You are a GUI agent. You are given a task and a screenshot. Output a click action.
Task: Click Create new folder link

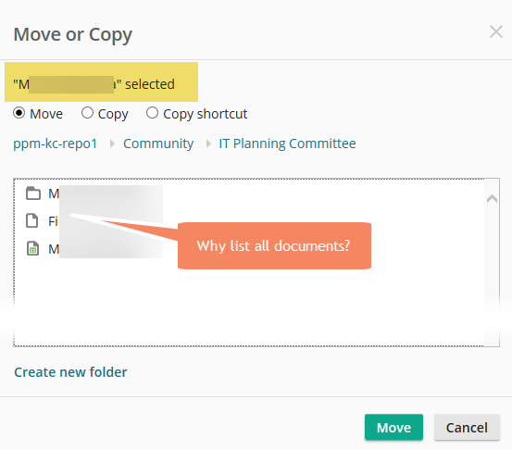[70, 372]
